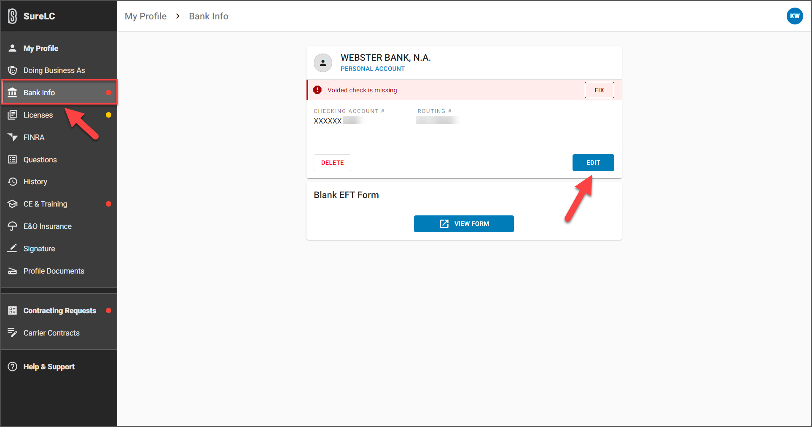Open My Profile in the sidebar
This screenshot has height=427, width=812.
(59, 48)
